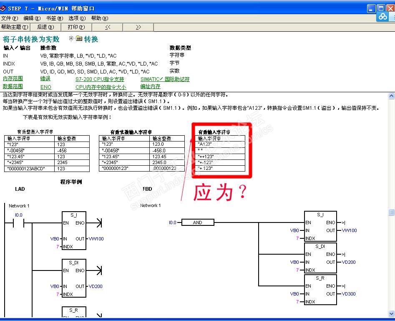Click the 程序举例 heading
395x321 pixels.
pyautogui.click(x=71, y=182)
